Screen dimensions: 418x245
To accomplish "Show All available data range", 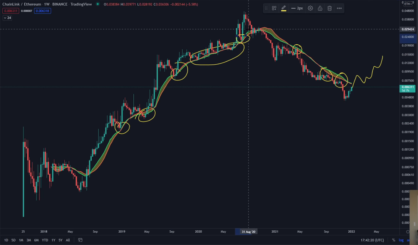I will [x=68, y=240].
